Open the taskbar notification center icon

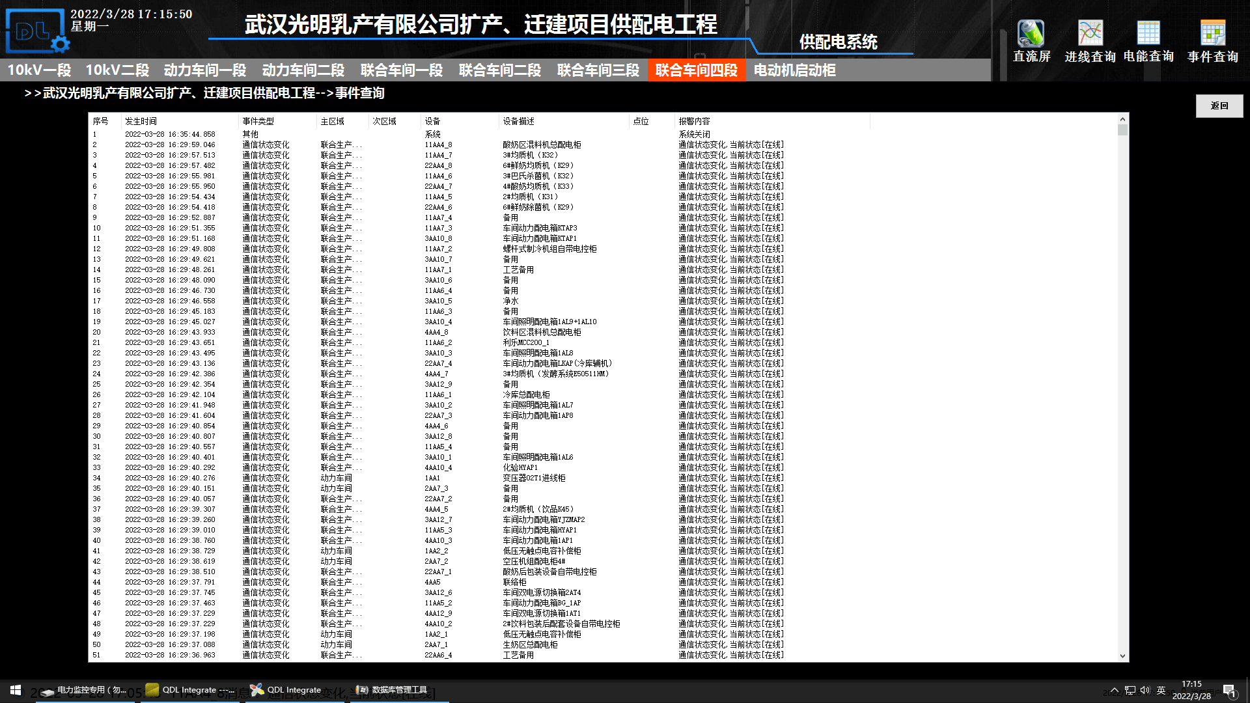[x=1229, y=691]
